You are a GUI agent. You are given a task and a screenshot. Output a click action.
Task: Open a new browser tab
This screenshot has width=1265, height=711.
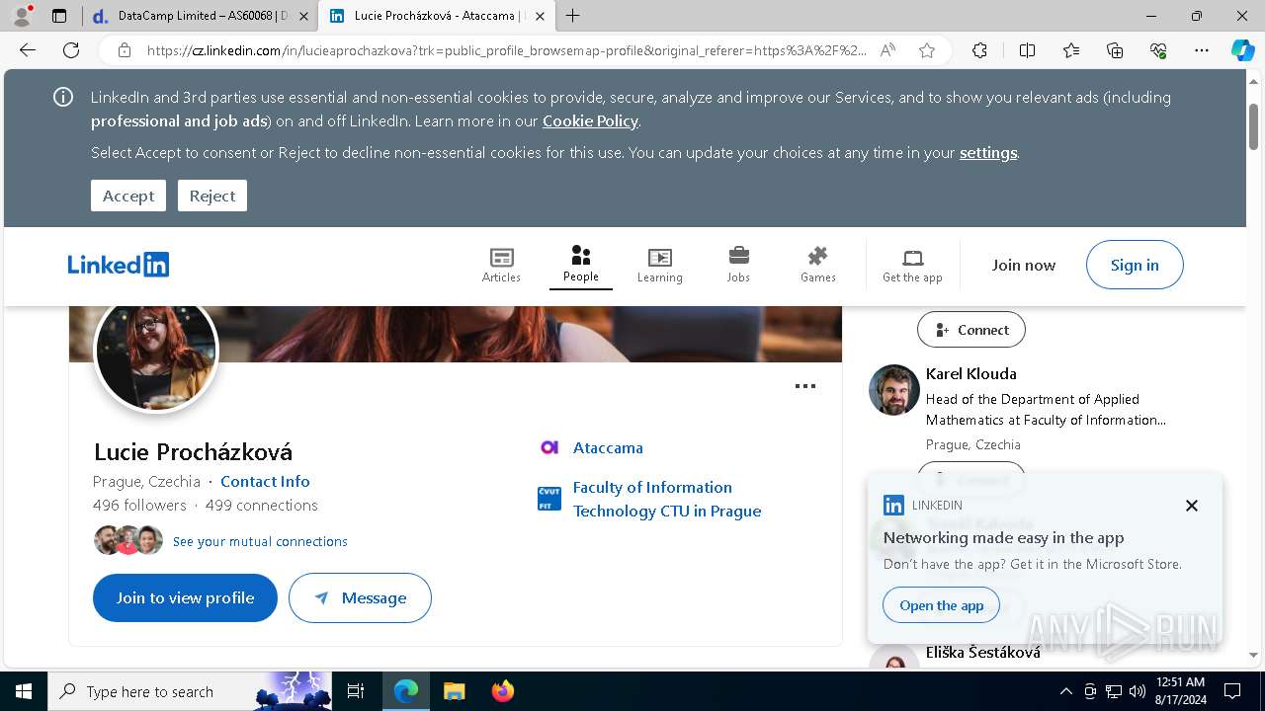coord(572,16)
